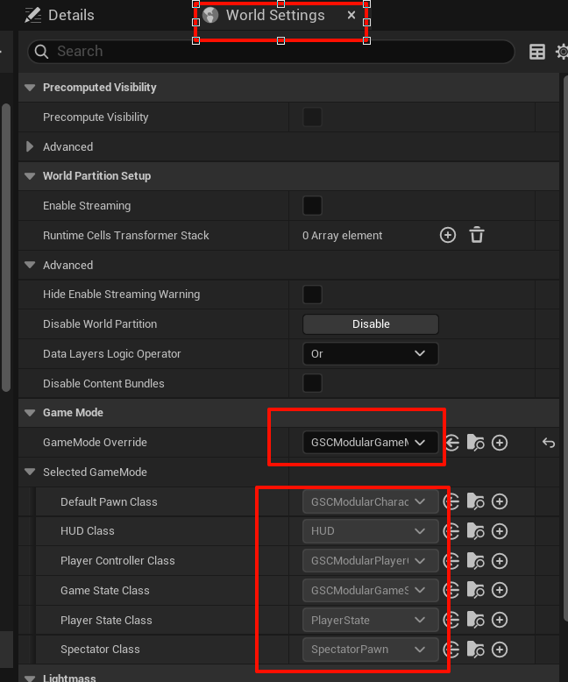Add element to Runtime Cells Transformer Stack
The image size is (568, 682).
click(x=448, y=235)
